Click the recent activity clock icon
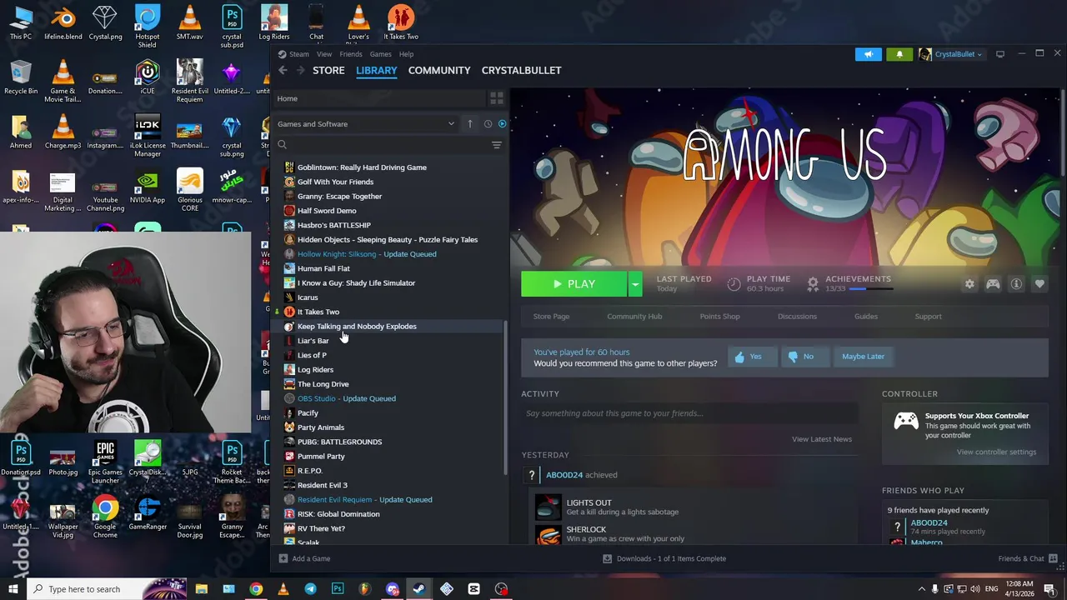Screen dimensions: 1067x600 coord(488,124)
